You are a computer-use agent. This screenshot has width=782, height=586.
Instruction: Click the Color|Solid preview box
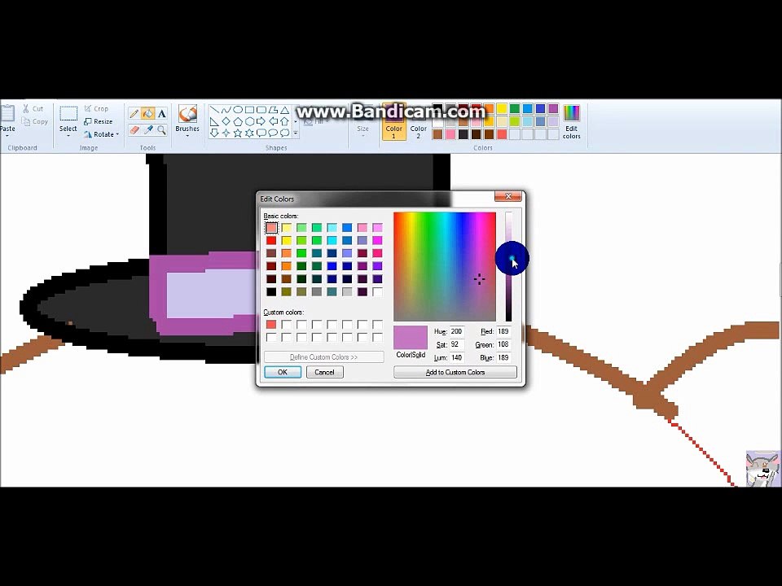[x=411, y=337]
